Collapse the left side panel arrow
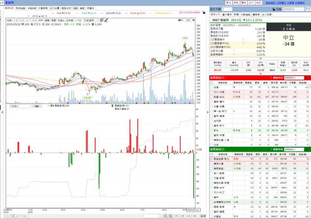The height and width of the screenshot is (219, 311). click(2, 112)
